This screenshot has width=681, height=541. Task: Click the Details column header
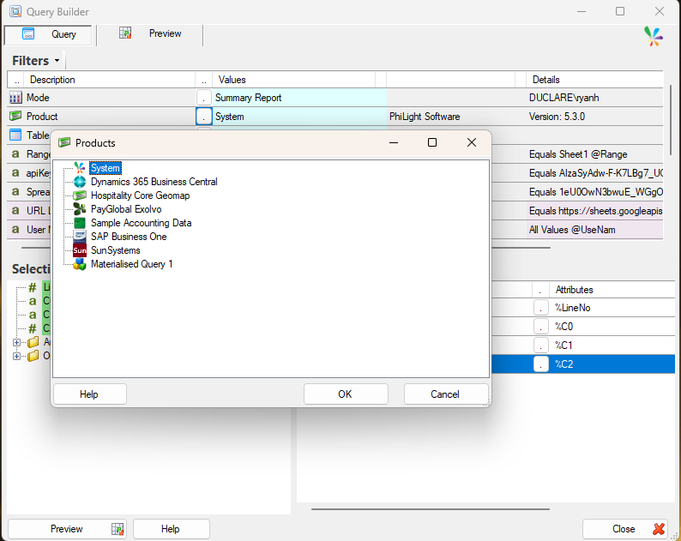[594, 80]
